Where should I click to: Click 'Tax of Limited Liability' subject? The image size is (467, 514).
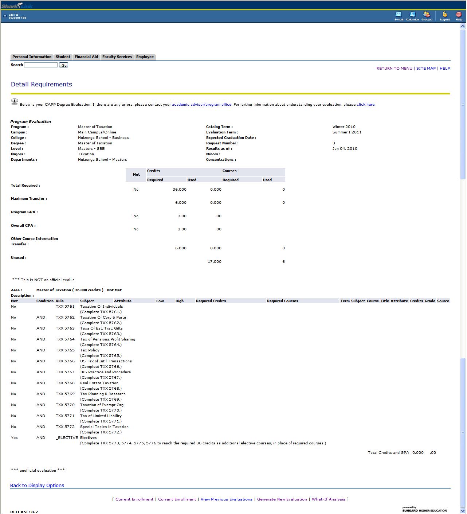click(101, 416)
